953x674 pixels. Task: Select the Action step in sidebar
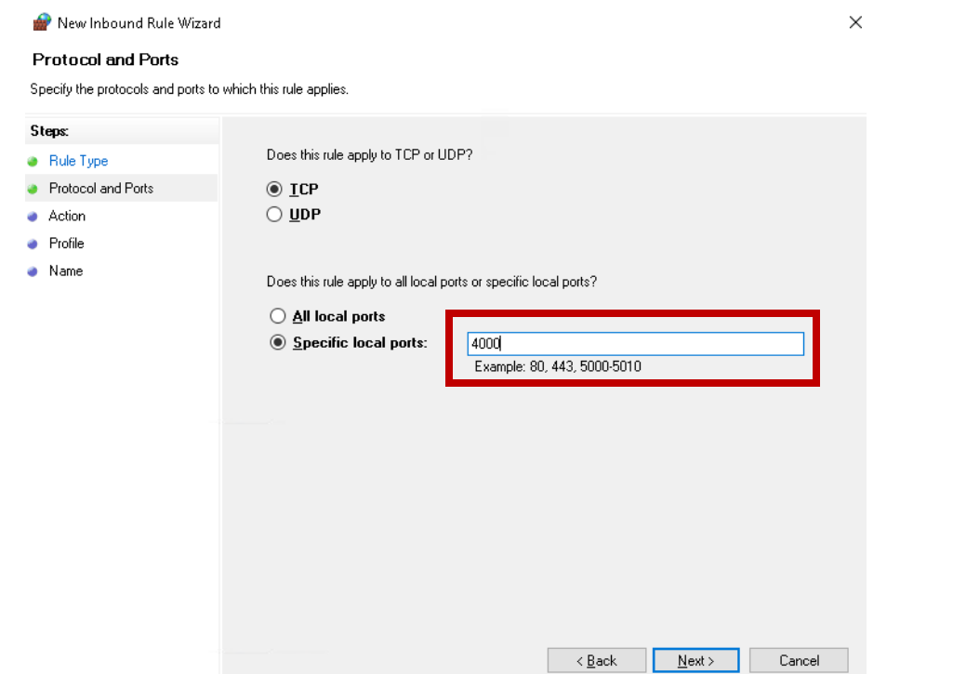click(67, 216)
